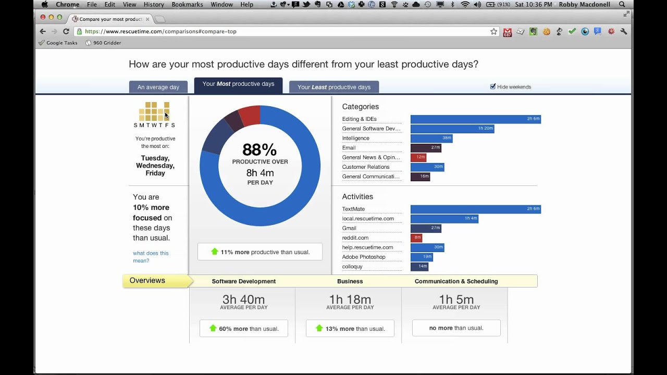Image resolution: width=667 pixels, height=375 pixels.
Task: Open the Twitter bird menu bar icon
Action: pyautogui.click(x=306, y=4)
